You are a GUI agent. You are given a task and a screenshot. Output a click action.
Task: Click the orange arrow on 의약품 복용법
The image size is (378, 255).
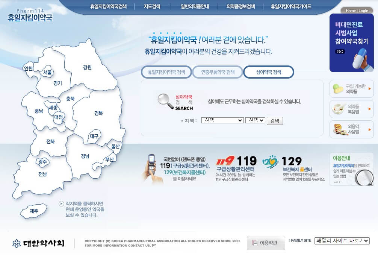[x=370, y=109]
